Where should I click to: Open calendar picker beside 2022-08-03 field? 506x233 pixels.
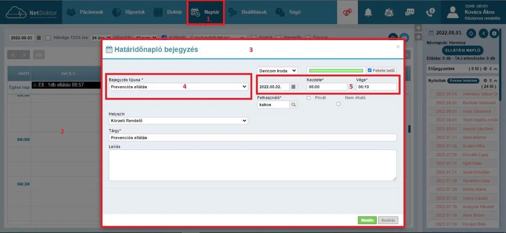[39, 38]
